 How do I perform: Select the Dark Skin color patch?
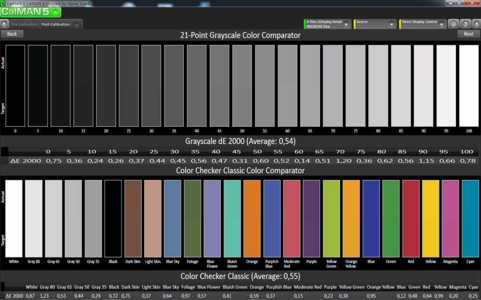(133, 217)
